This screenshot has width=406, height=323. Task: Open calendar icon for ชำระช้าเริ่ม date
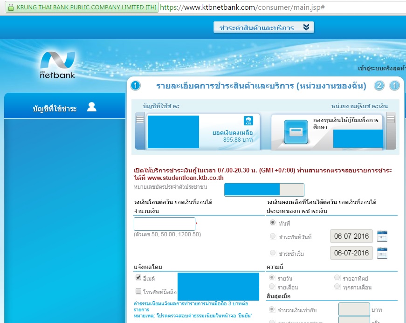382,253
